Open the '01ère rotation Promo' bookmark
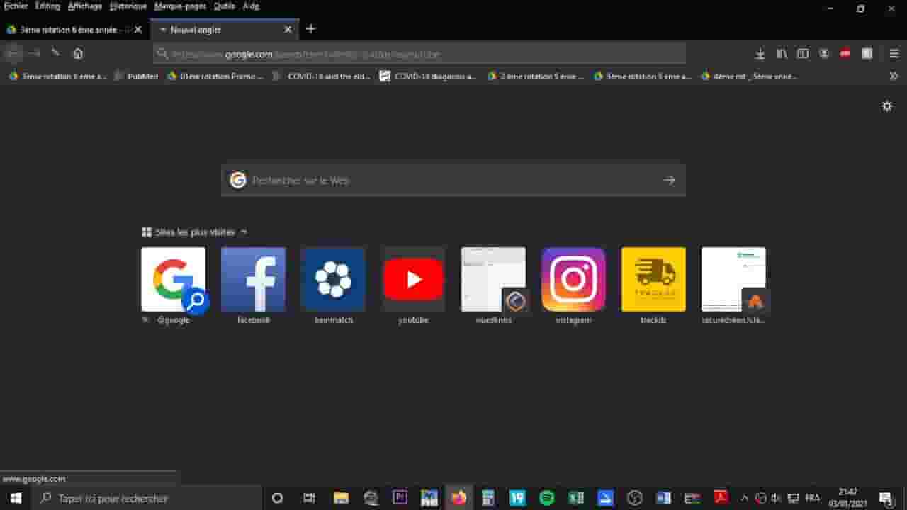Screen dimensions: 907x510 (215, 76)
